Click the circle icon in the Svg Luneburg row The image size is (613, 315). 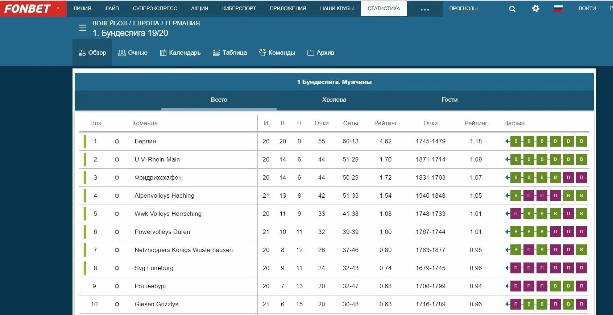click(117, 268)
